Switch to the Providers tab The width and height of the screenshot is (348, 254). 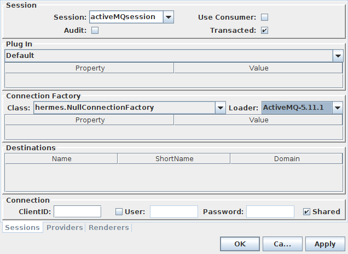(x=65, y=227)
